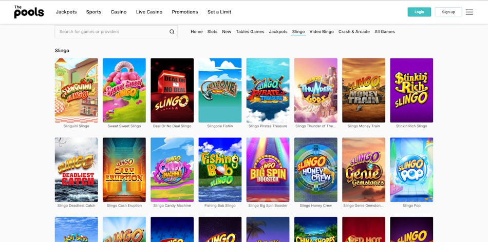The height and width of the screenshot is (242, 488).
Task: Click 'Slingo Cash Eruption' caption text
Action: pyautogui.click(x=124, y=206)
